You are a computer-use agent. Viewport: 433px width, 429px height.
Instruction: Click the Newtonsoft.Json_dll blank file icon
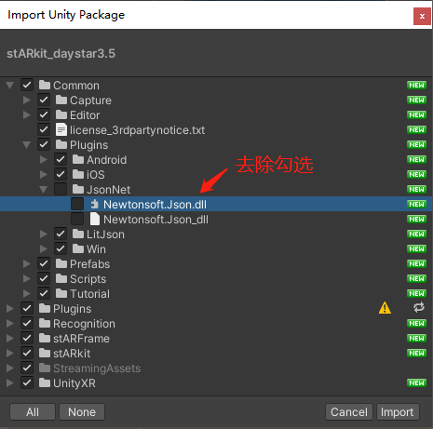(95, 219)
